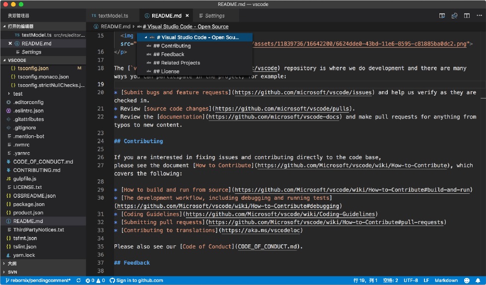The width and height of the screenshot is (486, 285).
Task: Click the sync changes icon in status bar
Action: (x=78, y=281)
